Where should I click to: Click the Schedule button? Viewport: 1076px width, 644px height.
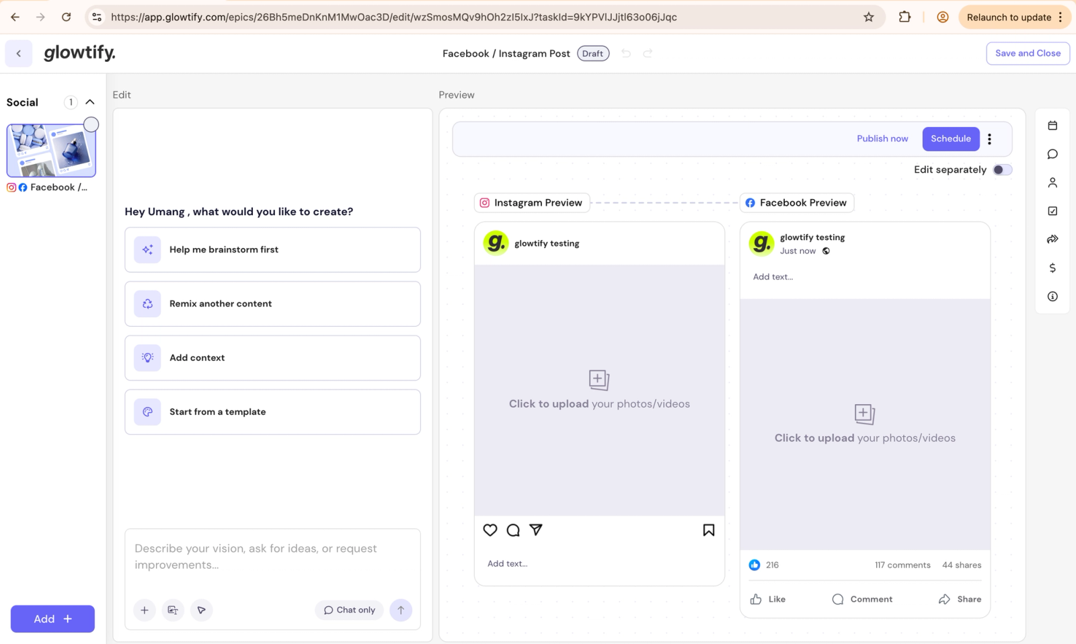click(951, 139)
